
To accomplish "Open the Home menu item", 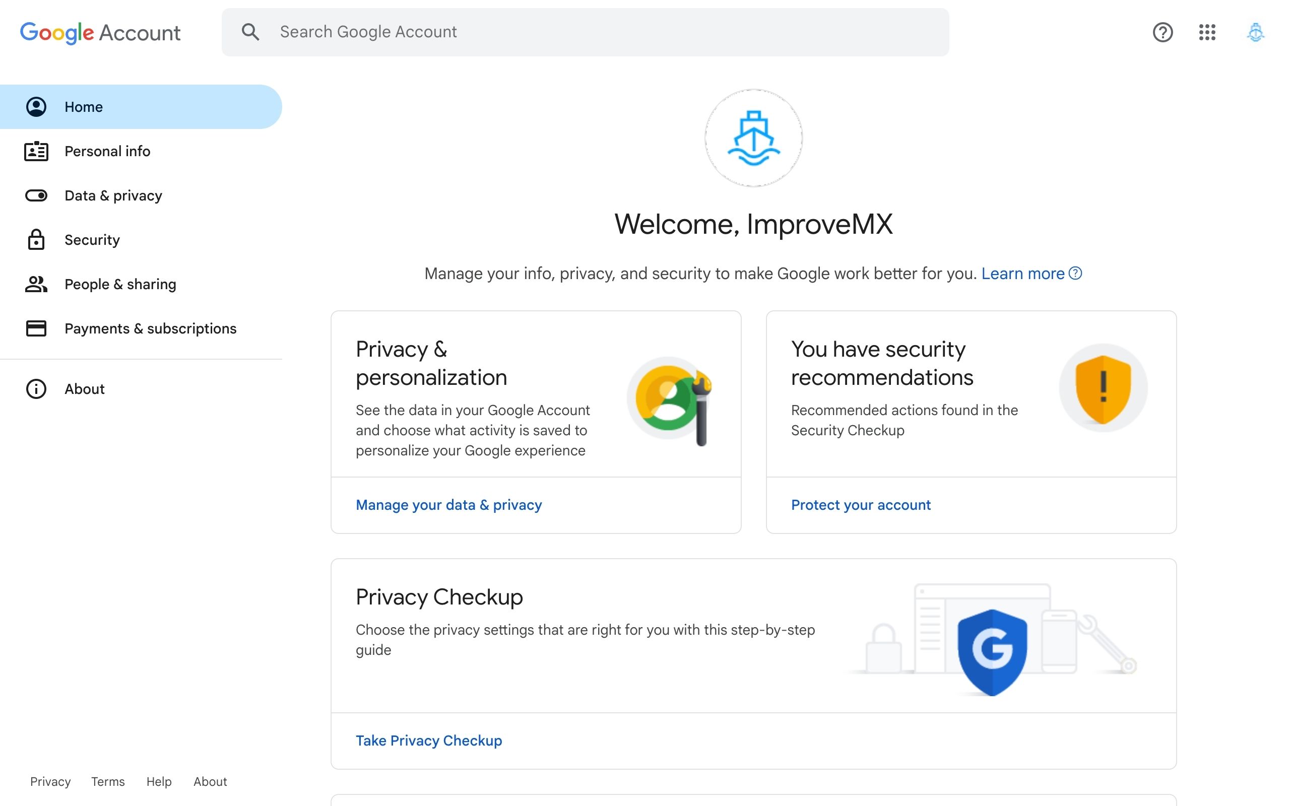I will 84,107.
